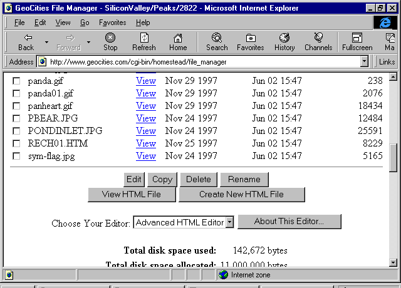Click the Refresh toolbar icon
The width and height of the screenshot is (401, 288).
click(x=144, y=38)
